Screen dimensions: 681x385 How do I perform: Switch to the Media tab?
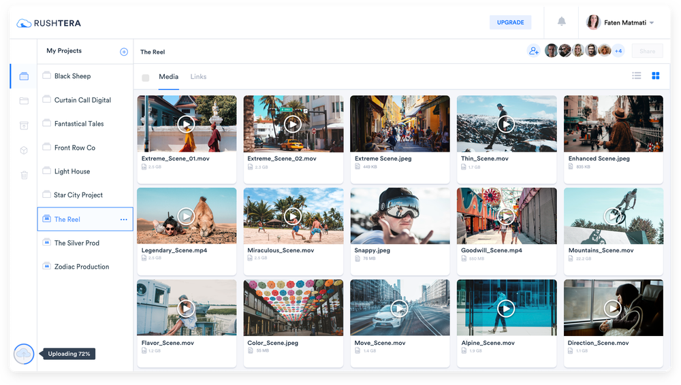click(168, 77)
